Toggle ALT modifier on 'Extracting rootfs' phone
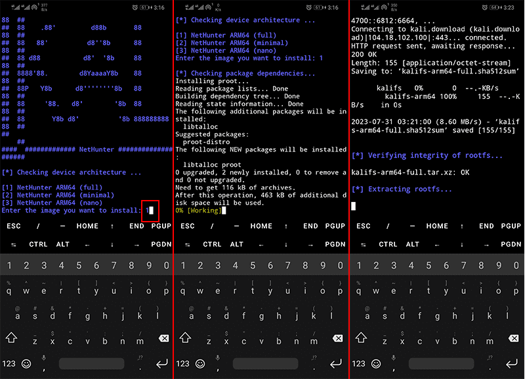Image resolution: width=525 pixels, height=379 pixels. click(x=412, y=244)
